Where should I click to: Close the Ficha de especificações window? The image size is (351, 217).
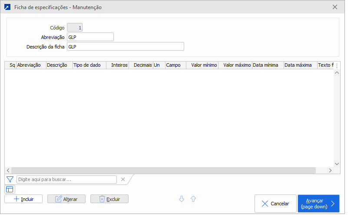pos(335,7)
